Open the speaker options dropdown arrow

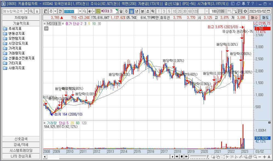pyautogui.click(x=94, y=12)
